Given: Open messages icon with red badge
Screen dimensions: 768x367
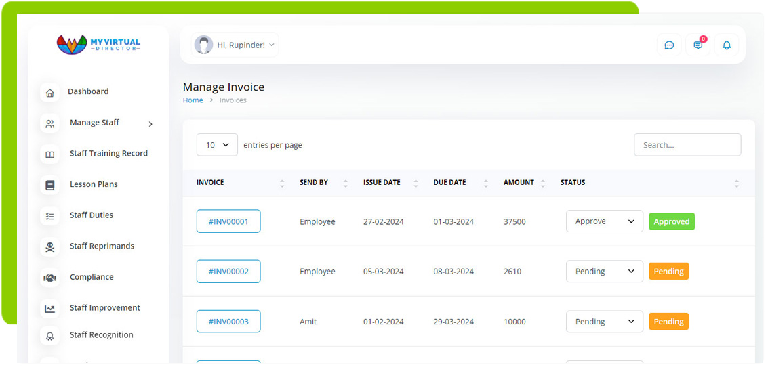Looking at the screenshot, I should tap(698, 45).
